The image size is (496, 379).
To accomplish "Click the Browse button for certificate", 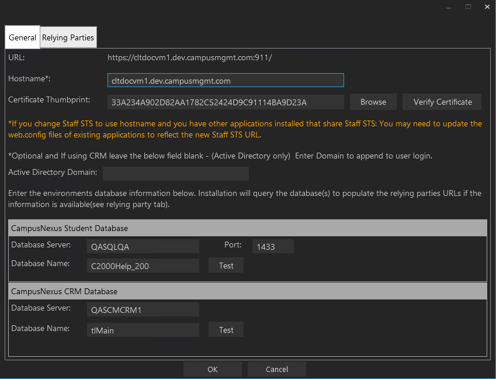I will 373,101.
